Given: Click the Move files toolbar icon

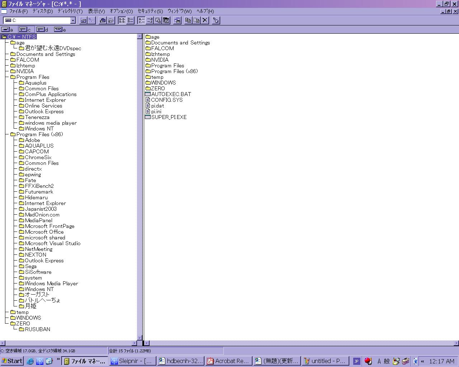Looking at the screenshot, I should coord(197,20).
